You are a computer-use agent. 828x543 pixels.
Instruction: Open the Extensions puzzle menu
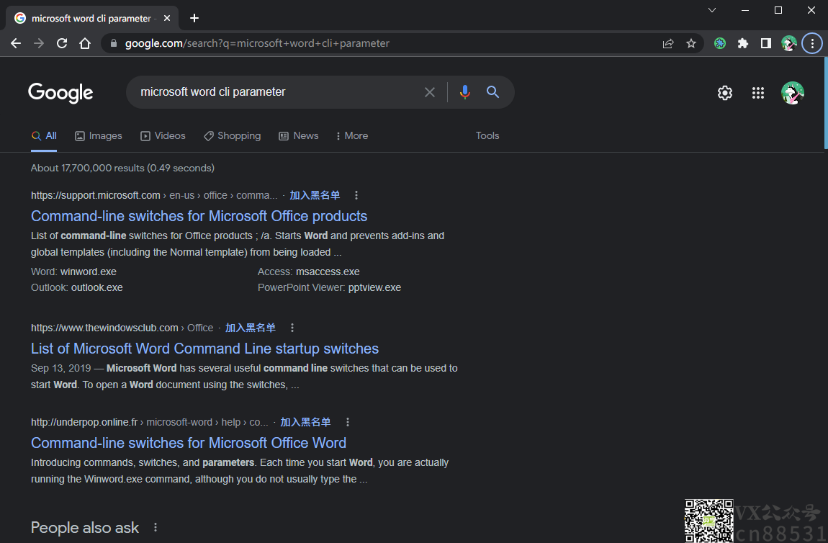743,43
